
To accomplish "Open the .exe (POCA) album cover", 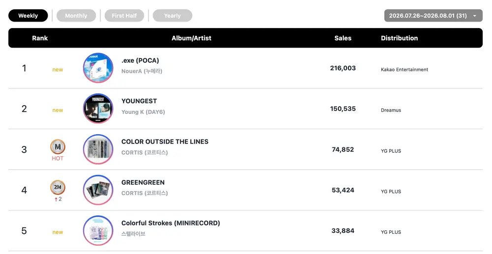I will tap(98, 68).
